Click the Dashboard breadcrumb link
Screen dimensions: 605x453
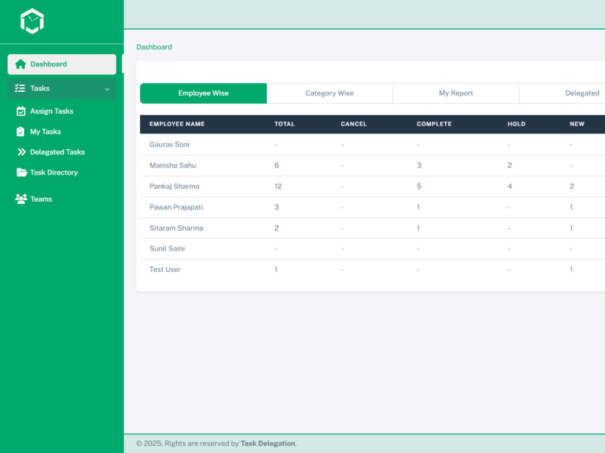click(154, 47)
